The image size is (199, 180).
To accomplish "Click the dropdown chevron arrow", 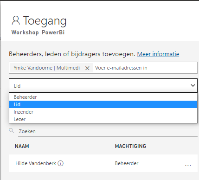I will click(193, 85).
